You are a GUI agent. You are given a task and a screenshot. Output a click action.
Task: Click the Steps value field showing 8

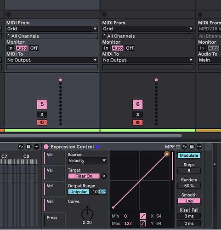(189, 171)
